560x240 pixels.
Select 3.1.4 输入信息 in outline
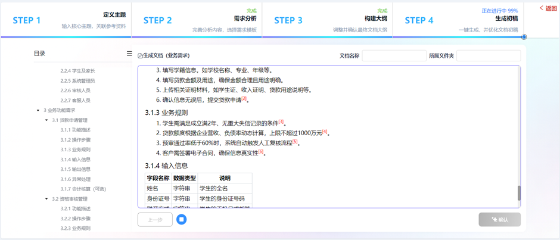[75, 159]
